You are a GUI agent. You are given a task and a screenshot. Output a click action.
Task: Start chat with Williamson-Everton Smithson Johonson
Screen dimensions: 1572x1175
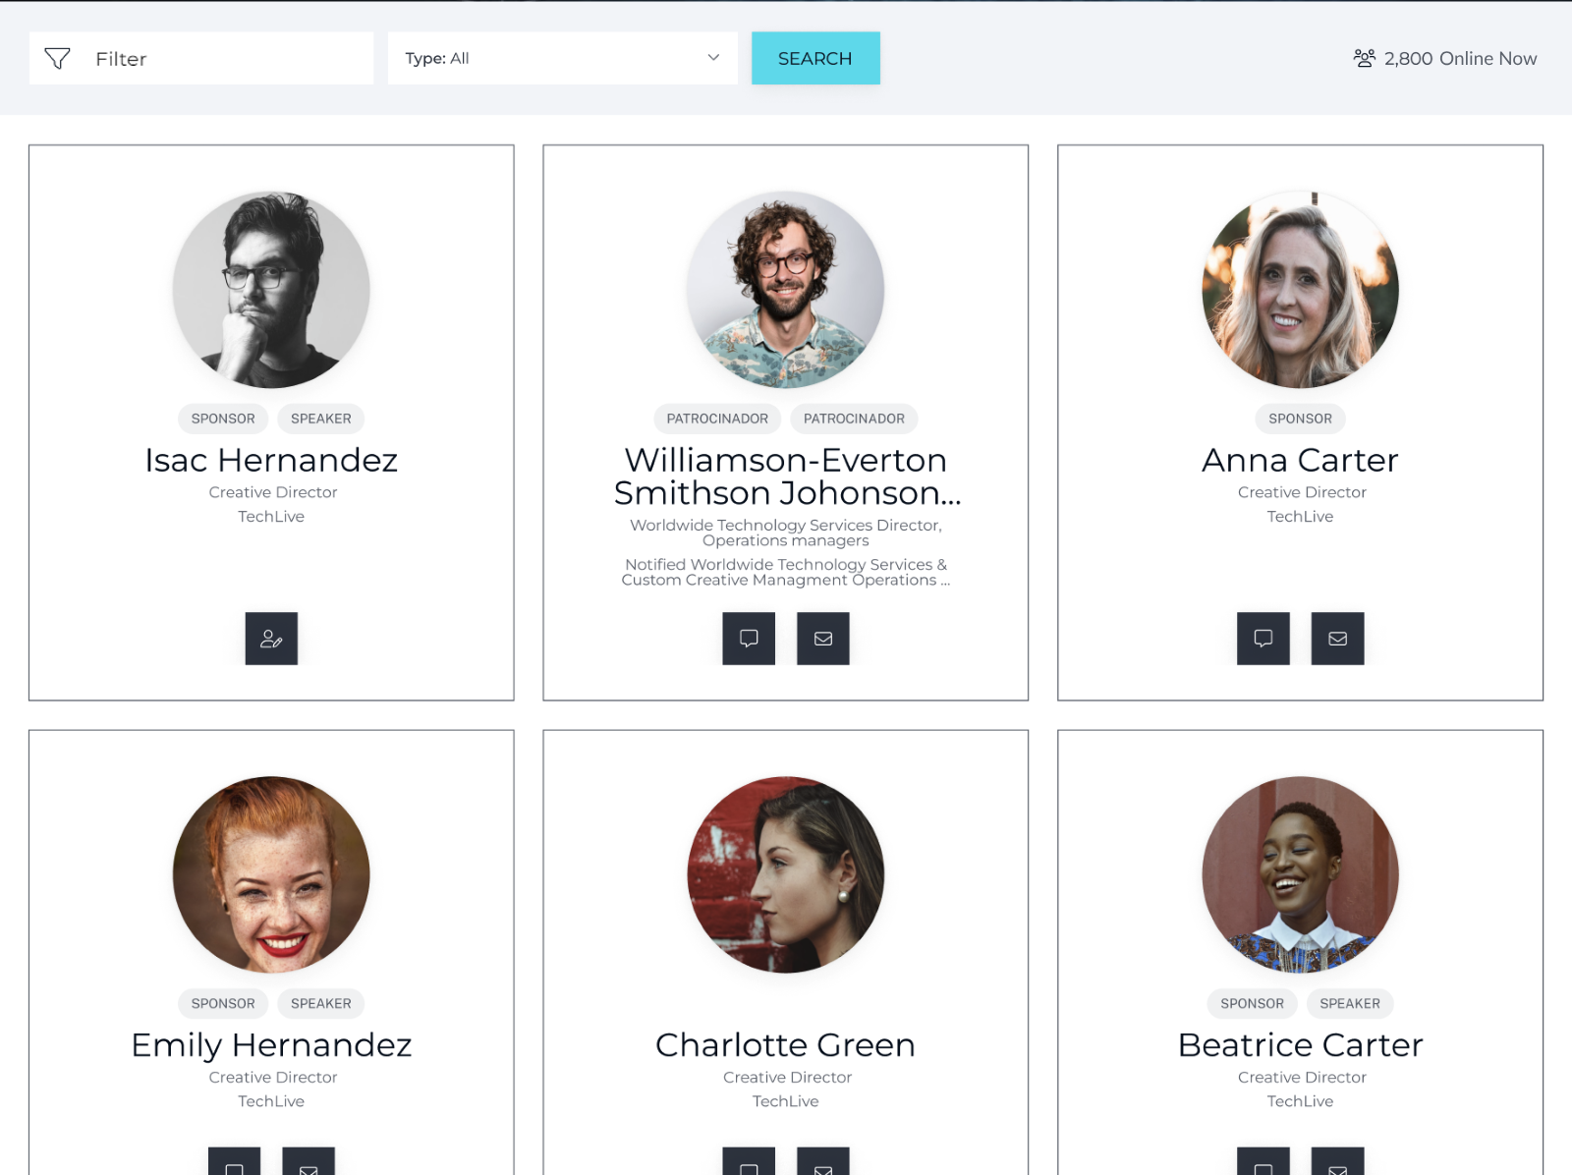coord(749,639)
